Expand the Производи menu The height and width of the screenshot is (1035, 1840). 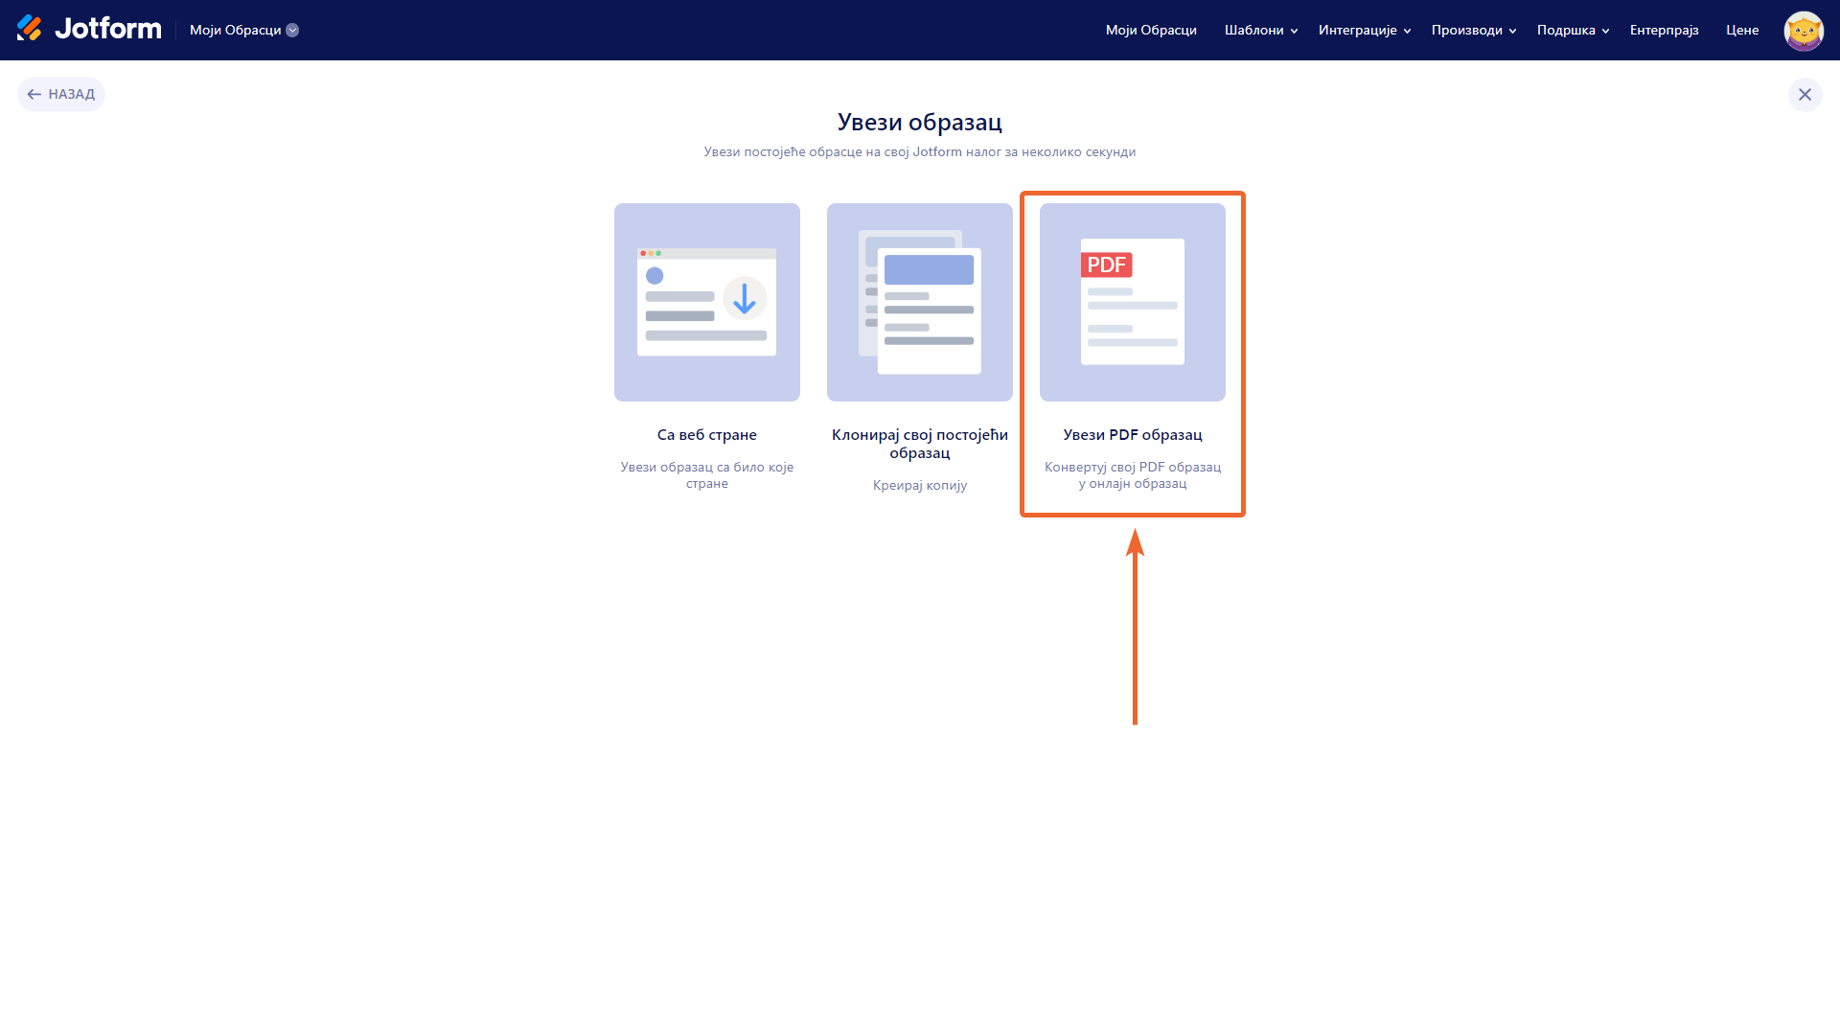[x=1473, y=30]
